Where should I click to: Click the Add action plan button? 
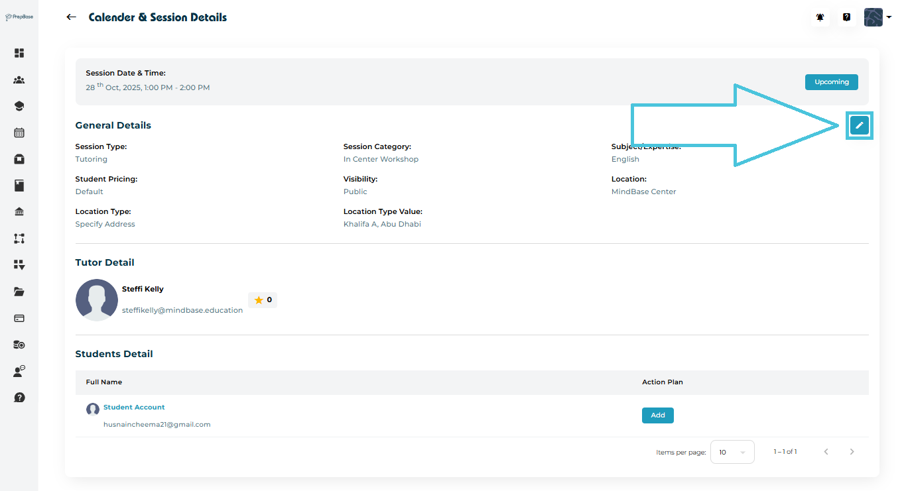pyautogui.click(x=657, y=415)
